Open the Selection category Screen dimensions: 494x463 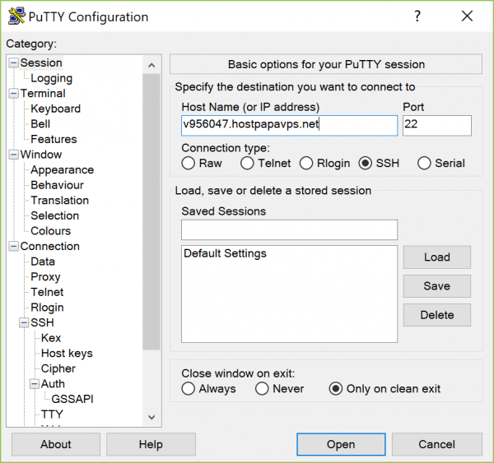tap(55, 215)
